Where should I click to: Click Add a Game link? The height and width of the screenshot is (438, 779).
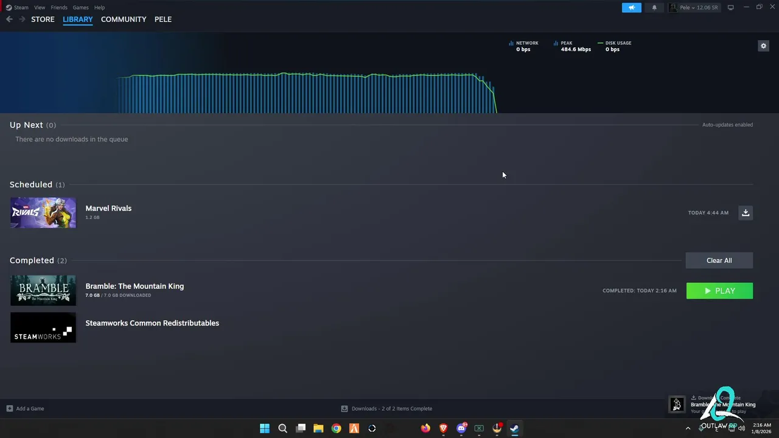[x=30, y=408]
